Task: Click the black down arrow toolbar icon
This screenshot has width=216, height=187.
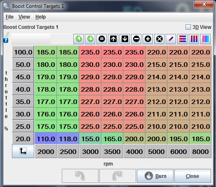Action: coord(125,39)
